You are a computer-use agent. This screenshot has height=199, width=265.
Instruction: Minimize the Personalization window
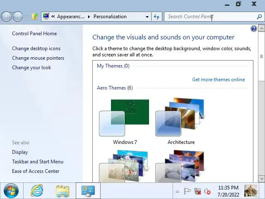[x=227, y=5]
